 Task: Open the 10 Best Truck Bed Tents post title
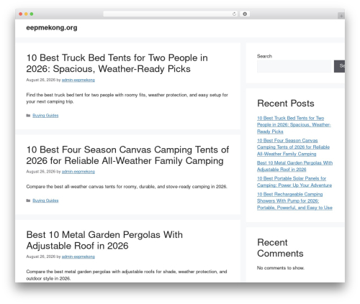point(117,63)
